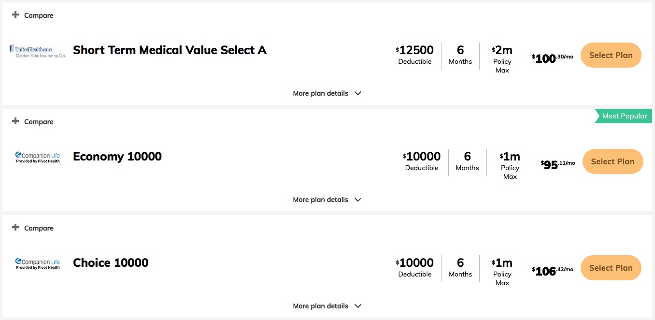This screenshot has height=320, width=655.
Task: Click the Companion Life logo for Economy 10000
Action: point(38,157)
